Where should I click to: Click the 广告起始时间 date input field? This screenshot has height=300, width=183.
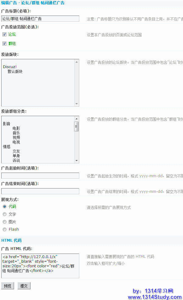pyautogui.click(x=40, y=176)
